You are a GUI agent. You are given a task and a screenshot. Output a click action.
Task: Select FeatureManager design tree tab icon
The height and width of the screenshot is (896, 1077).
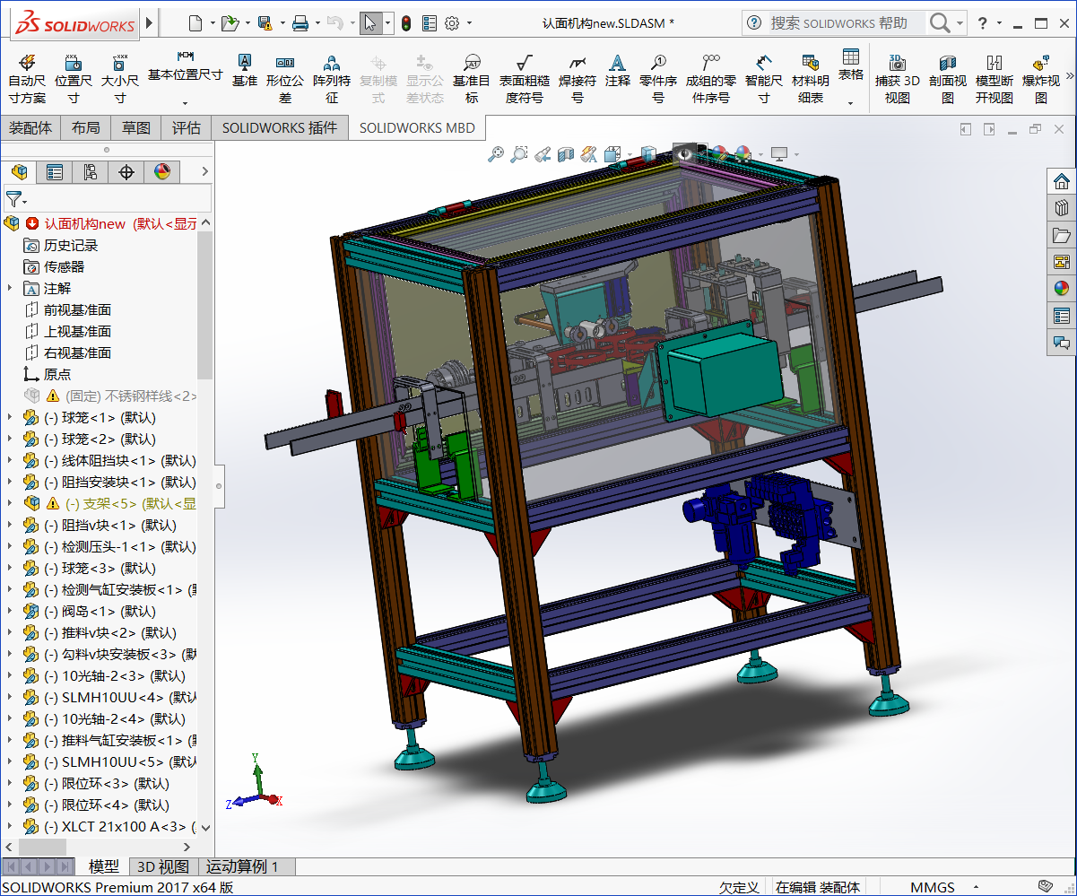(x=19, y=171)
